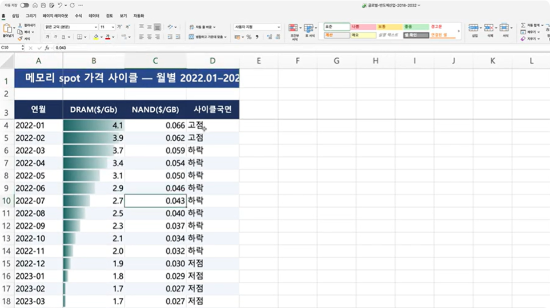Click the Save disk icon

coord(43,5)
